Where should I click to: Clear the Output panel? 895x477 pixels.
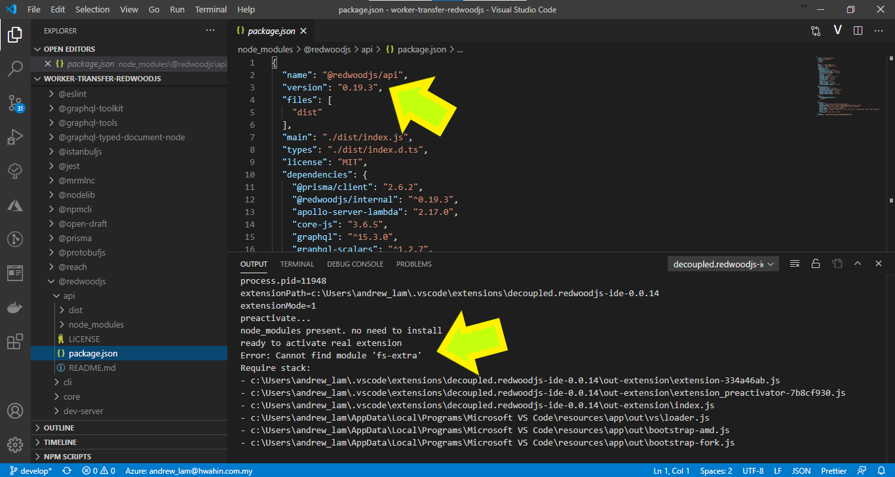pos(795,264)
